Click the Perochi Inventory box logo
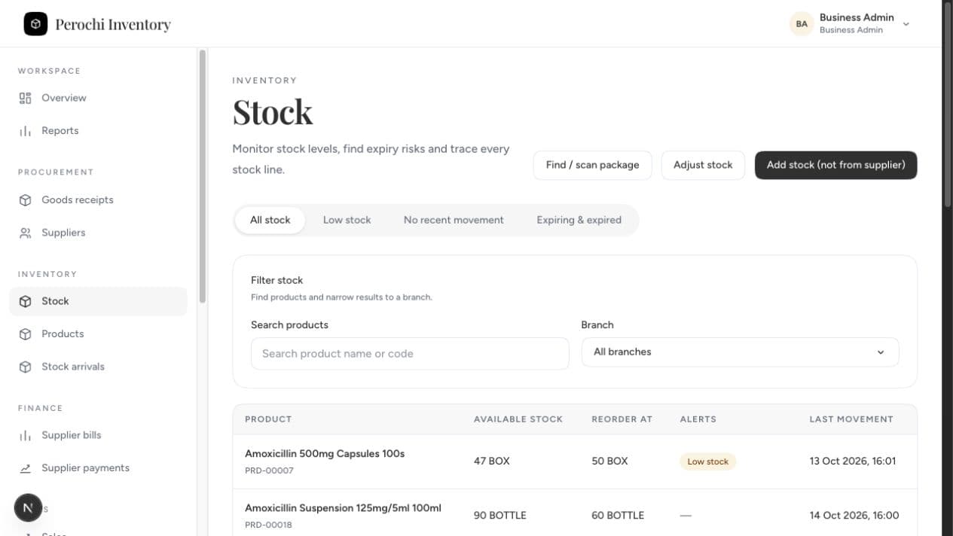 pos(35,24)
